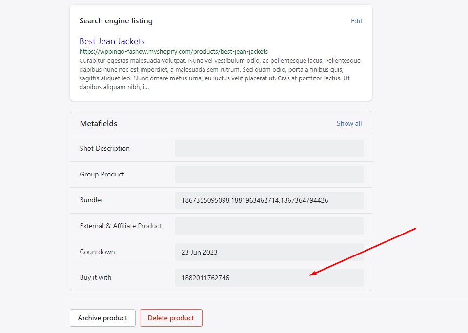Click the search listing description paragraph
468x333 pixels.
[220, 74]
